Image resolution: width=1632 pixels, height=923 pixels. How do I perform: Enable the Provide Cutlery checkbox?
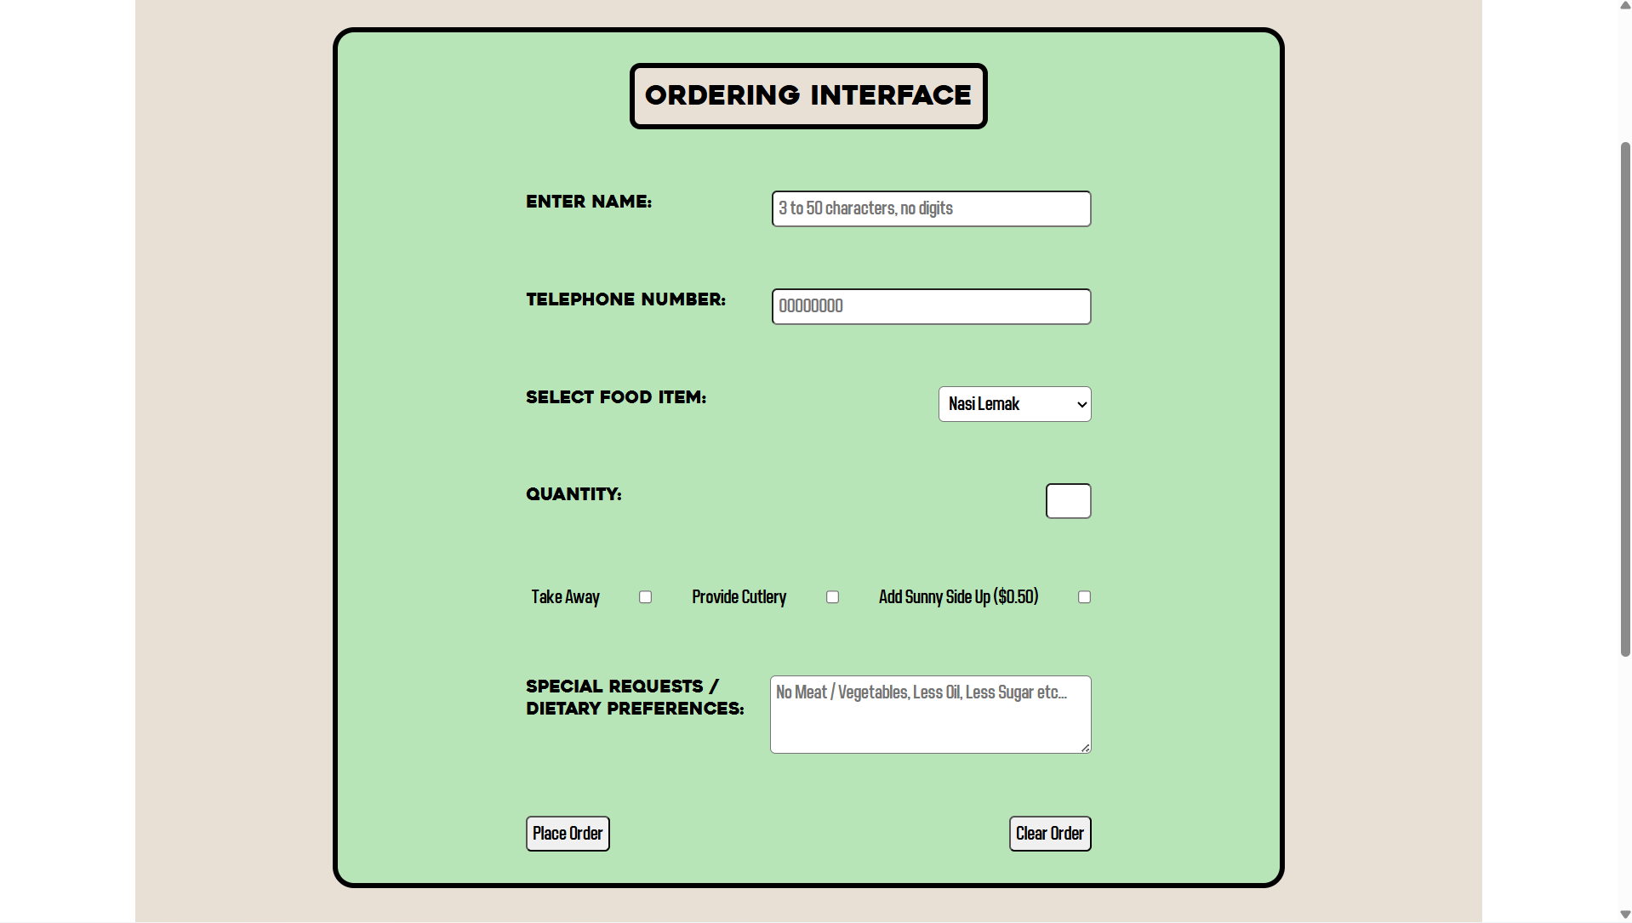click(x=832, y=597)
